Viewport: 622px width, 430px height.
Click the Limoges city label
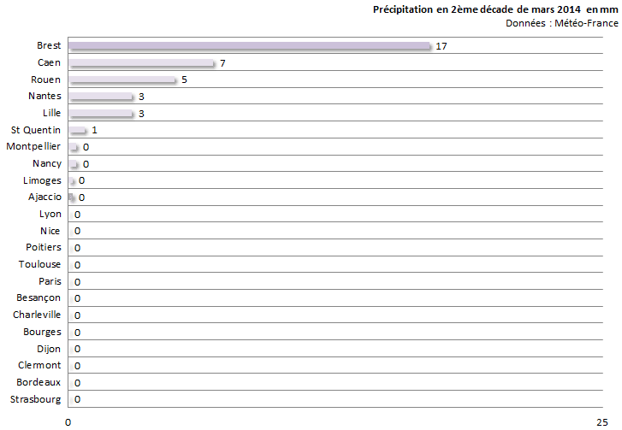[42, 180]
